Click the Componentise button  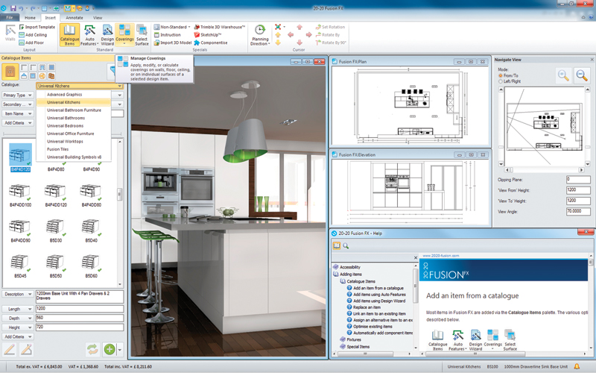tap(211, 43)
